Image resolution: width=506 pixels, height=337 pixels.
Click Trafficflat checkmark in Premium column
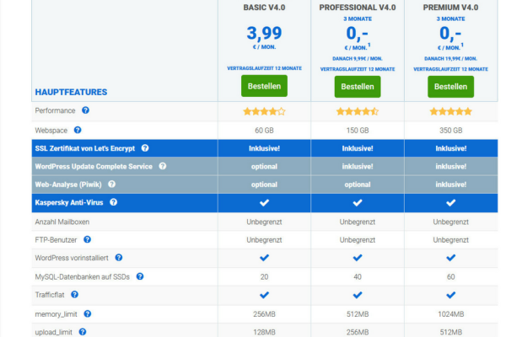[x=451, y=295]
